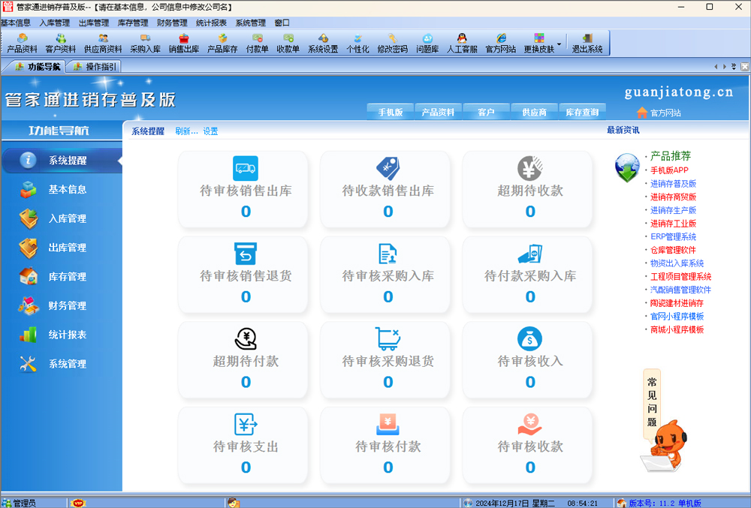Screen dimensions: 751x508
Task: Open 付款单 toolbar icon
Action: pos(257,44)
